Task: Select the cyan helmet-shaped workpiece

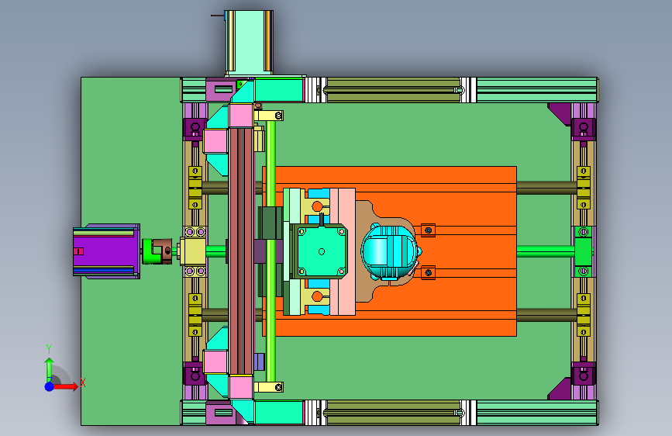Action: pos(389,252)
